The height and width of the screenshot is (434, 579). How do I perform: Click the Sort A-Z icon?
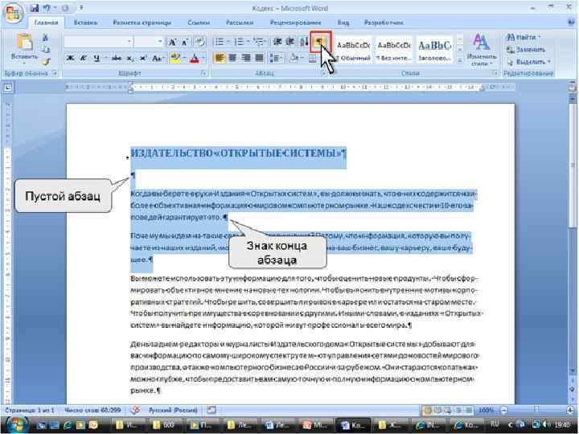304,42
